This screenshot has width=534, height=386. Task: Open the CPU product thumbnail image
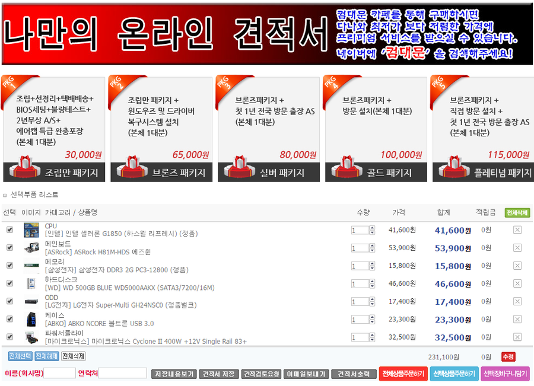click(31, 230)
